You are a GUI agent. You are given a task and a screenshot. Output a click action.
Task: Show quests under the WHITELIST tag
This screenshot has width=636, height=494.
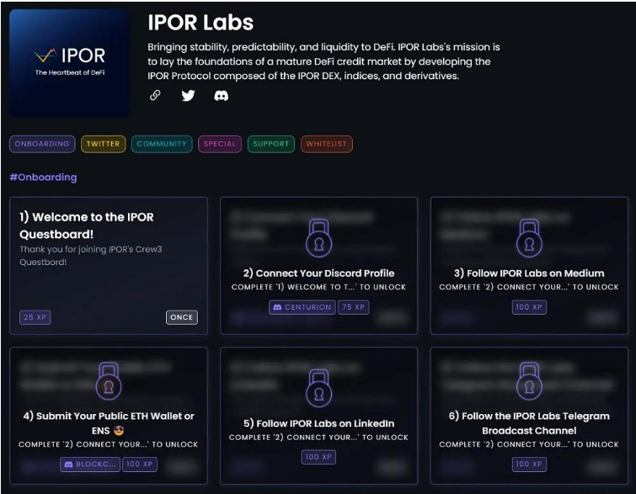326,144
